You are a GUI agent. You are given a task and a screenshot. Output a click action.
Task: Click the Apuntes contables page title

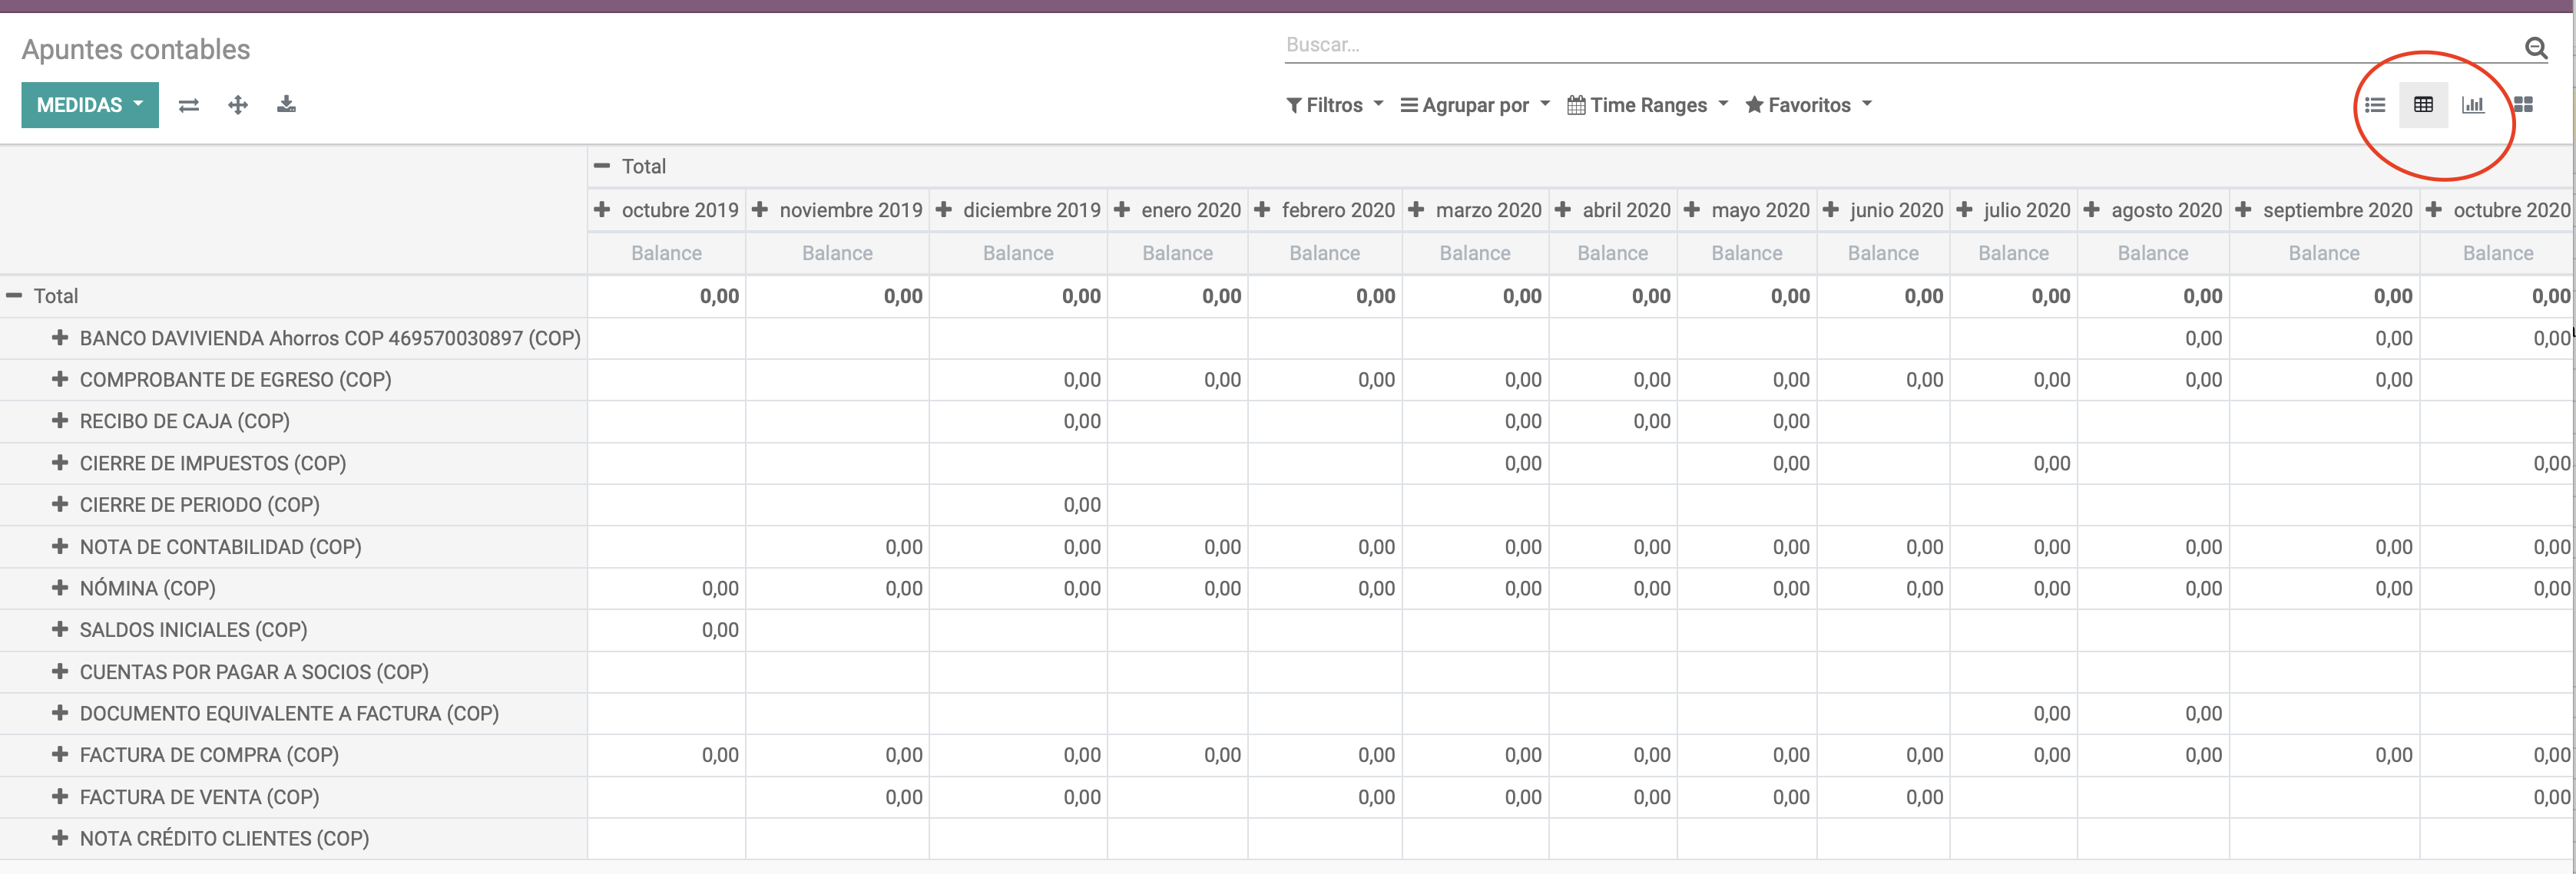pos(136,49)
